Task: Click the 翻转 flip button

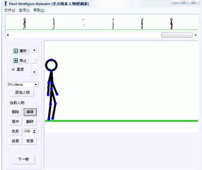Action: 30,122
